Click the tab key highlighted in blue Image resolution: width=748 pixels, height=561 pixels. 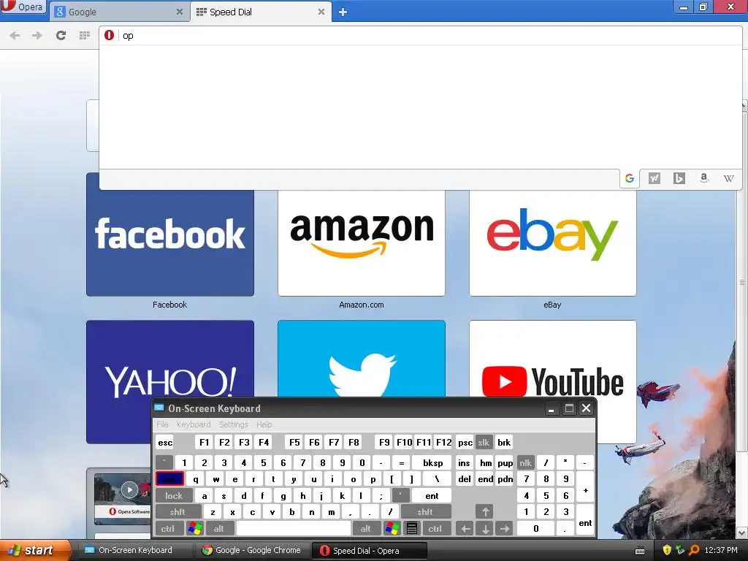pyautogui.click(x=169, y=479)
